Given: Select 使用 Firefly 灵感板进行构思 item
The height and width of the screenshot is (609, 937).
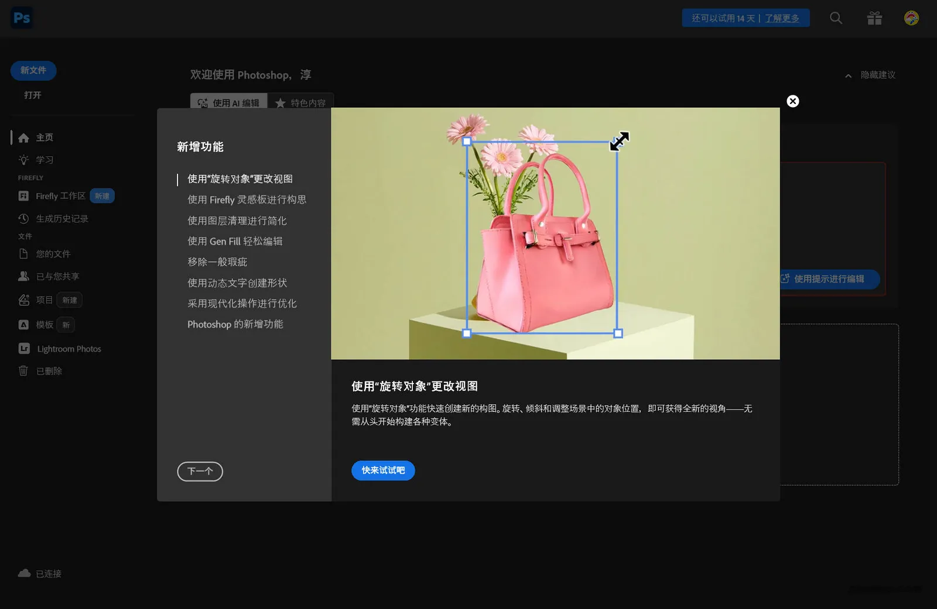Looking at the screenshot, I should click(247, 199).
